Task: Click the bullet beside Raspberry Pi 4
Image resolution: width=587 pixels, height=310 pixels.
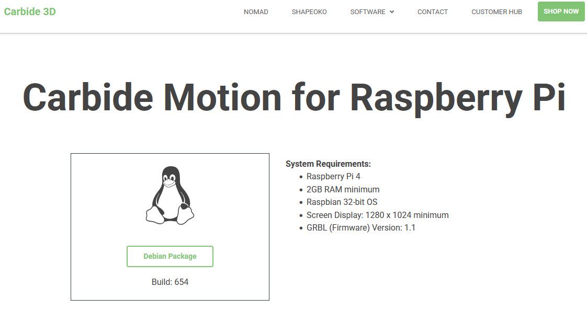Action: 301,177
